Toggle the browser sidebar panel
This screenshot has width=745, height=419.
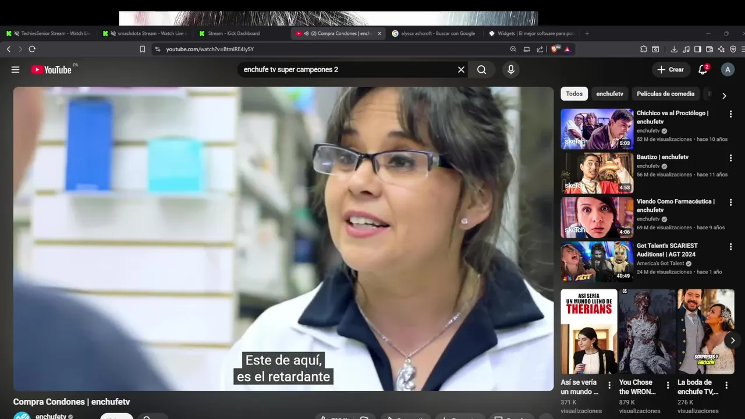click(x=698, y=49)
